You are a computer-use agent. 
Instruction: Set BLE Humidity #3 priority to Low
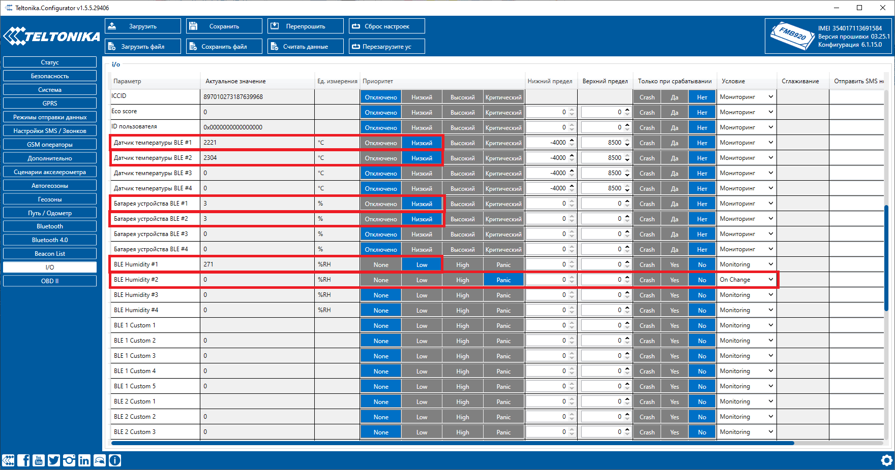pyautogui.click(x=422, y=295)
